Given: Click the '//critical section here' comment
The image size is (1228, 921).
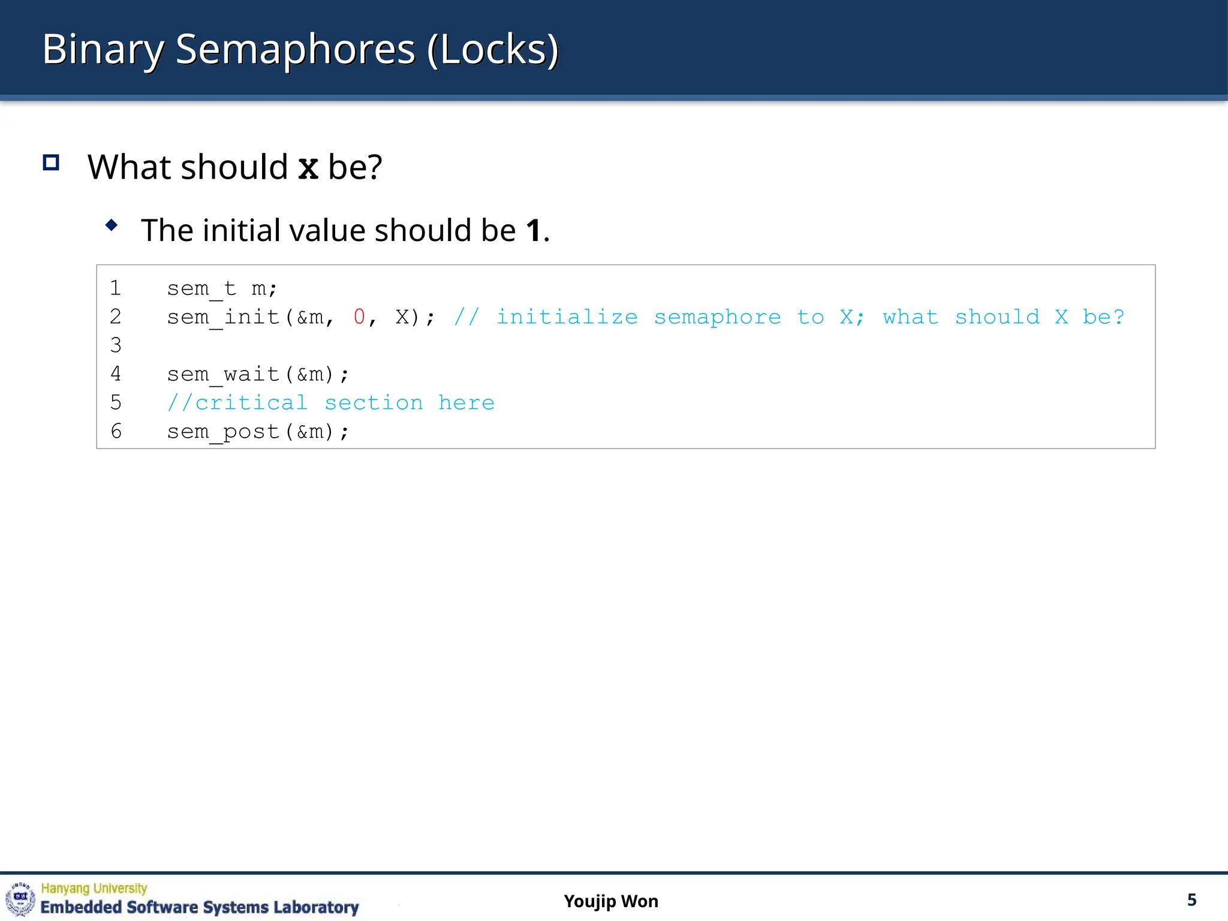Looking at the screenshot, I should tap(331, 402).
